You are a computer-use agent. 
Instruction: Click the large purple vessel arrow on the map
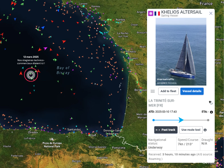pyautogui.click(x=45, y=48)
